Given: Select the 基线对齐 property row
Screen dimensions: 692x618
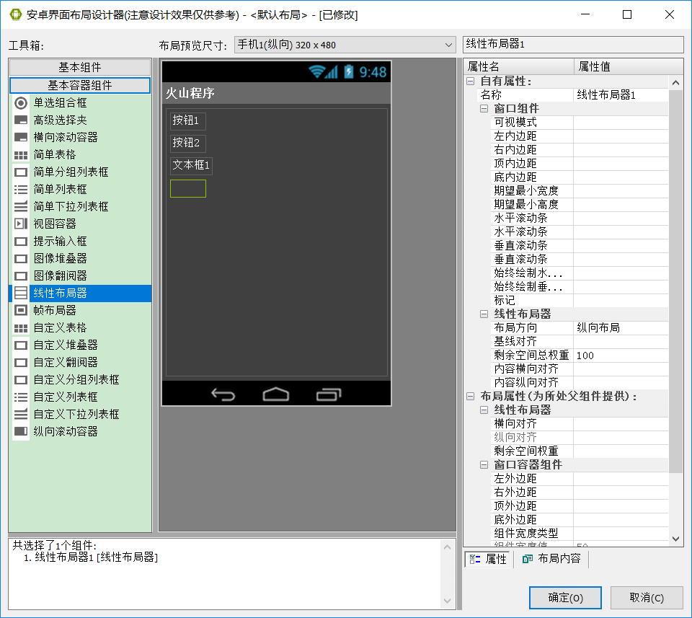Looking at the screenshot, I should tap(579, 342).
